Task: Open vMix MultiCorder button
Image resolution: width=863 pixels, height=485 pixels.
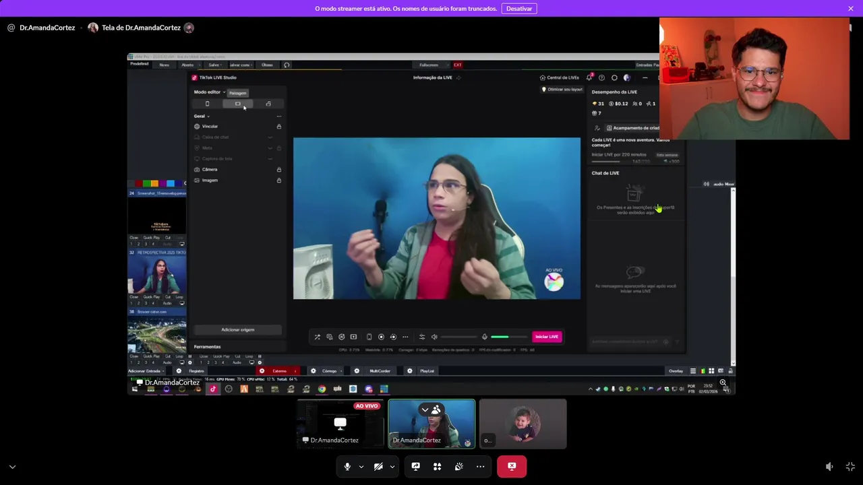Action: click(380, 371)
